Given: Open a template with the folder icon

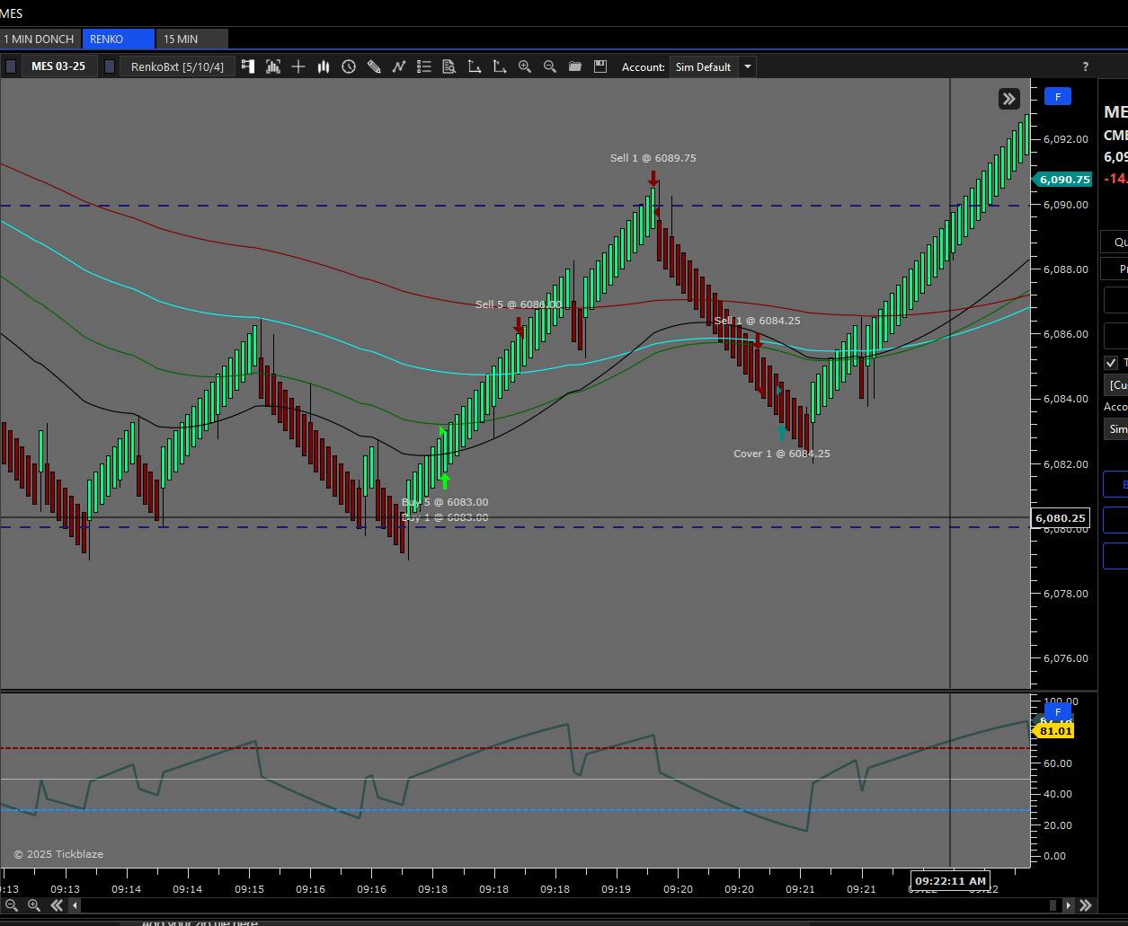Looking at the screenshot, I should click(575, 66).
